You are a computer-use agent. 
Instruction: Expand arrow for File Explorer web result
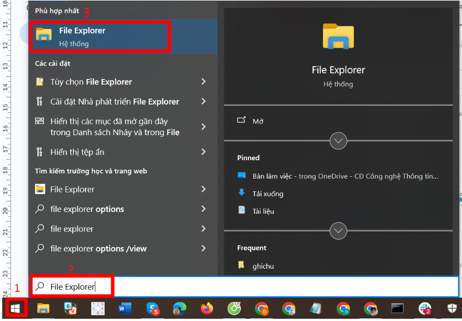coord(203,189)
